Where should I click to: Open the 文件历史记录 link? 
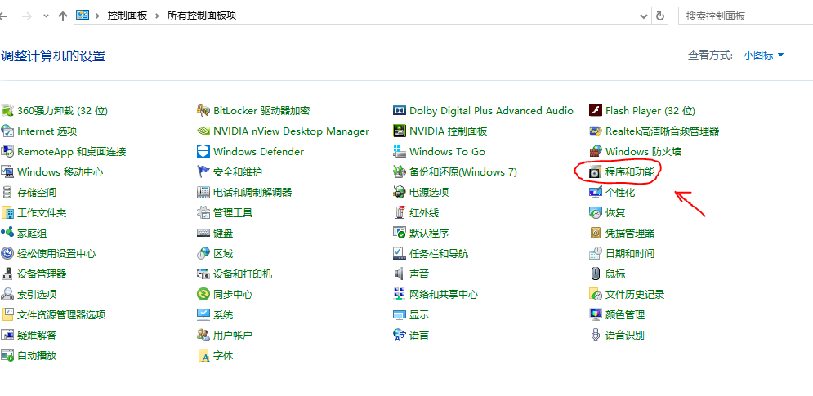[635, 295]
